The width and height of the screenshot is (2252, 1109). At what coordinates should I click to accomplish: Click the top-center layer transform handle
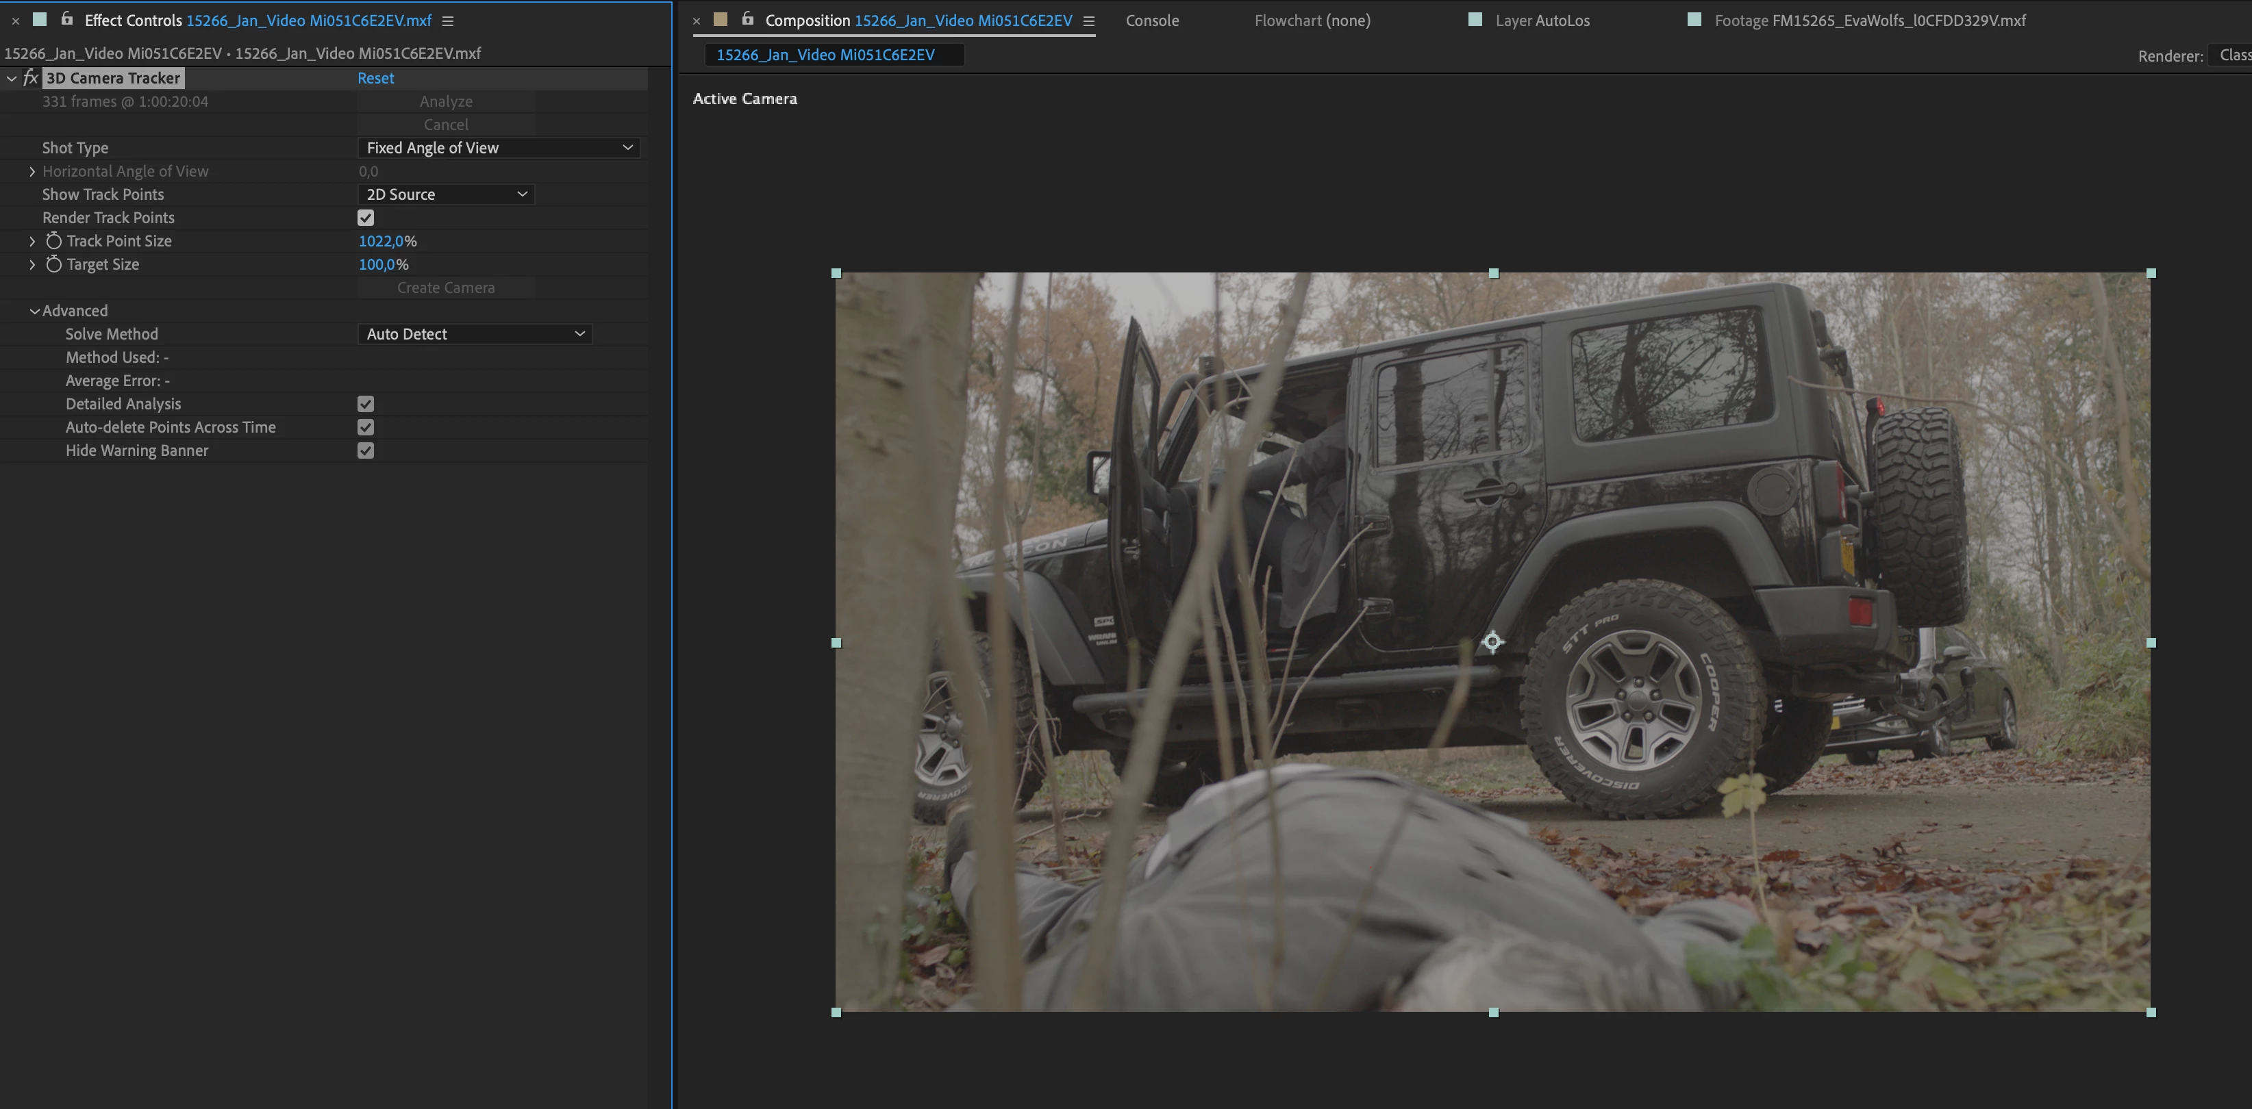pos(1493,274)
